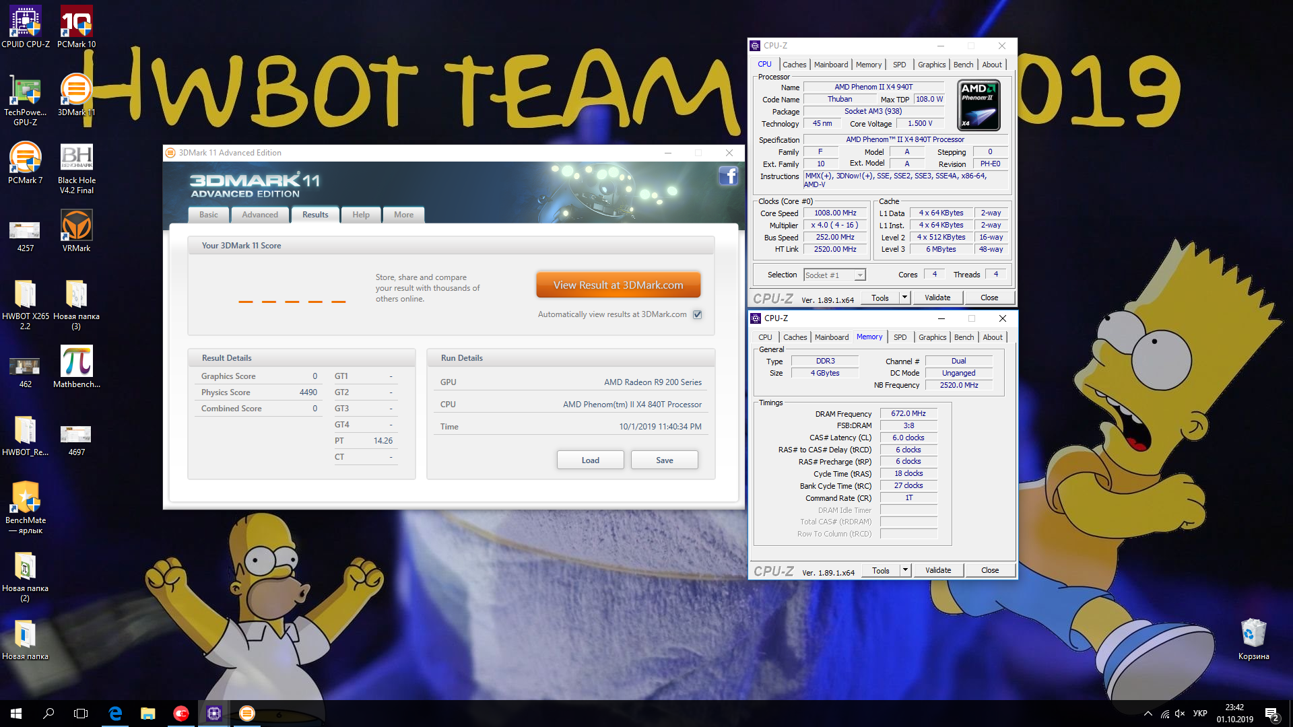Expand Tools arrow in lower CPU-Z window
Viewport: 1293px width, 727px height.
[x=905, y=570]
